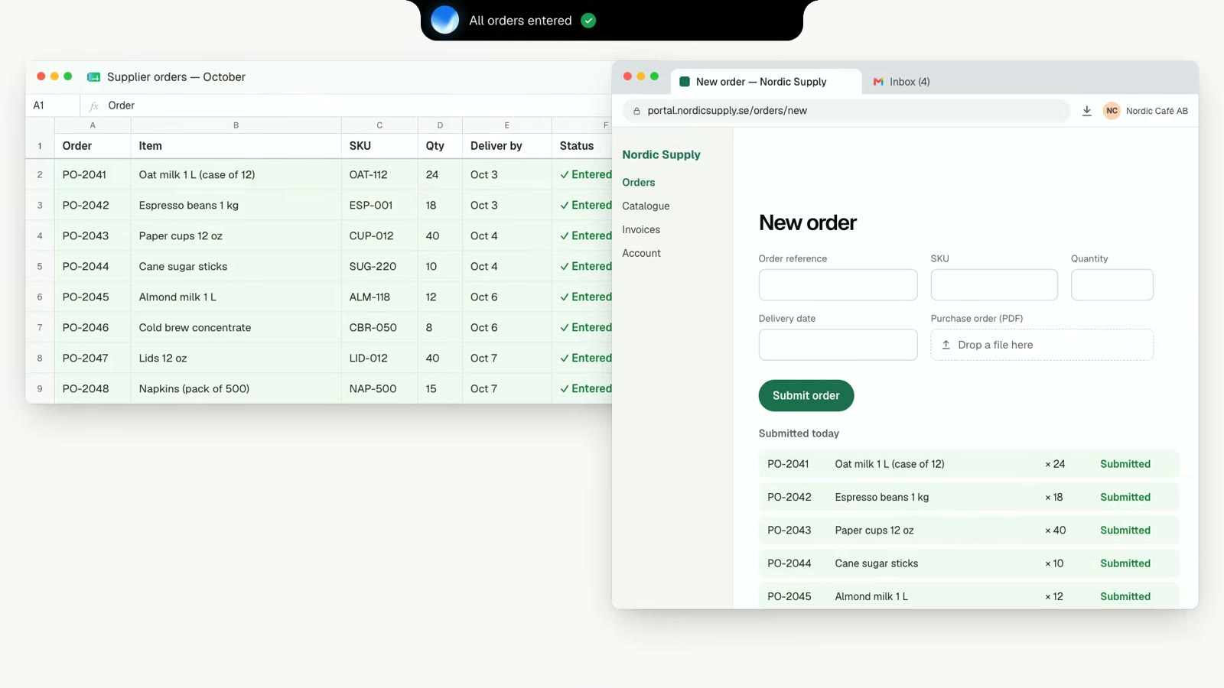This screenshot has height=688, width=1224.
Task: Select cell Espresso beans 1 kg in spreadsheet
Action: (236, 206)
